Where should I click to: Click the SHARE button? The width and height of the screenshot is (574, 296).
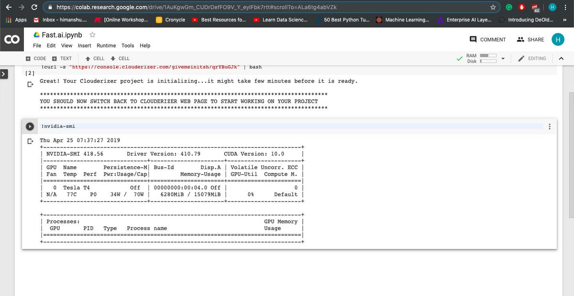click(x=531, y=40)
